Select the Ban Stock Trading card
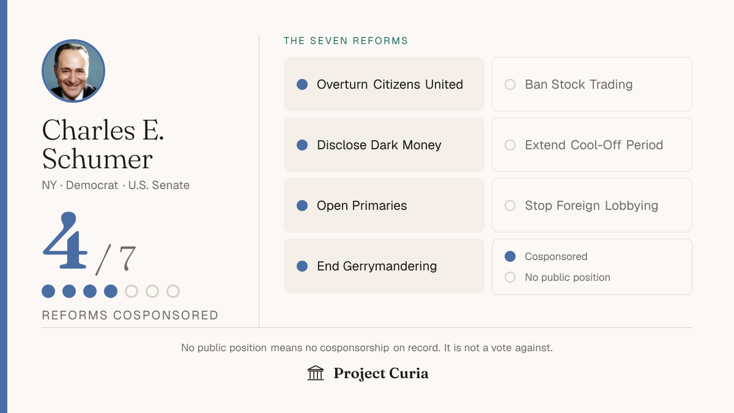The height and width of the screenshot is (413, 734). click(592, 84)
